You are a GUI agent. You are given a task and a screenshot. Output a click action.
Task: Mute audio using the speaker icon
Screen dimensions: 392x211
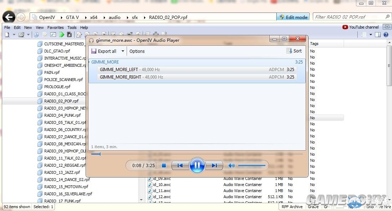pyautogui.click(x=231, y=165)
